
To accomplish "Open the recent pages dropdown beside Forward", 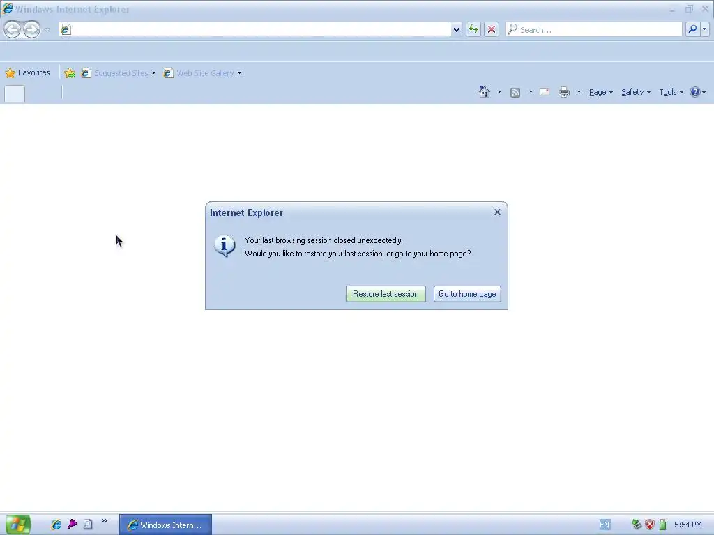I will coord(47,30).
